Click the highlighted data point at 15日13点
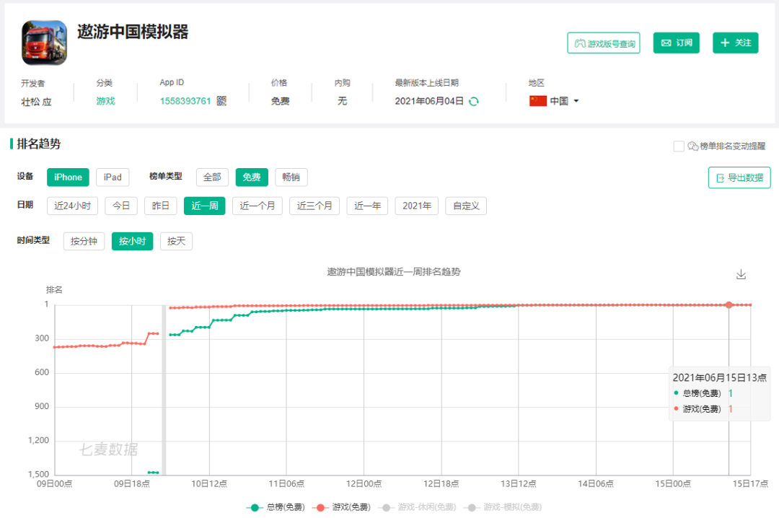779x518 pixels. pos(729,304)
